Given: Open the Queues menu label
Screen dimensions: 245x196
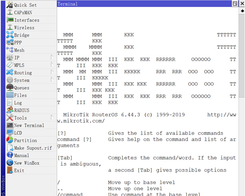Looking at the screenshot, I should [22, 88].
